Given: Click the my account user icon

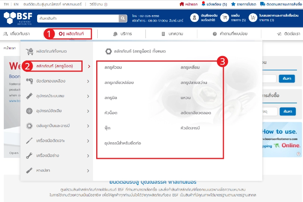Looking at the screenshot, I should [194, 18].
